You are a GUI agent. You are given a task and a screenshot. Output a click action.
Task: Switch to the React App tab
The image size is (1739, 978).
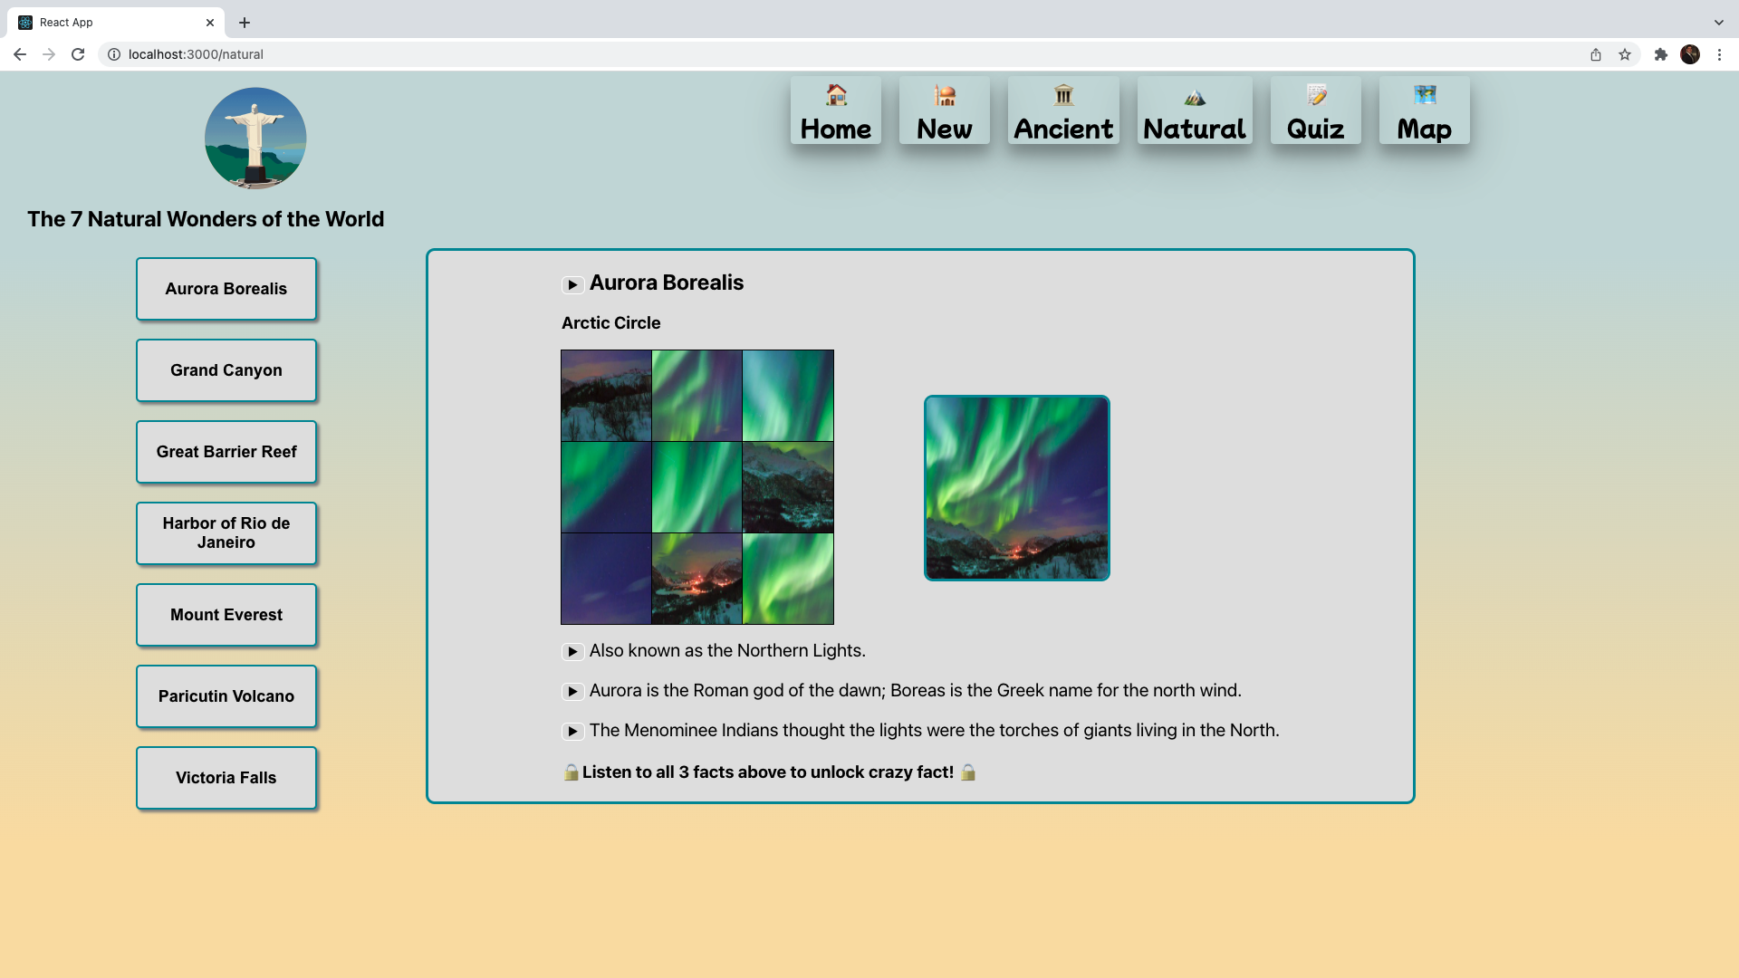pyautogui.click(x=116, y=23)
